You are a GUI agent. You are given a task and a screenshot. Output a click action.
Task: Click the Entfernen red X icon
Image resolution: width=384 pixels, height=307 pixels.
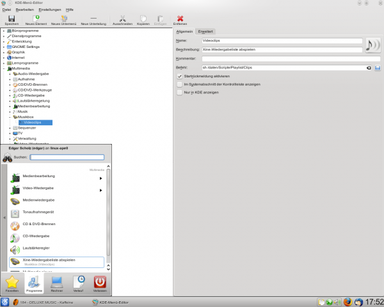(x=180, y=20)
